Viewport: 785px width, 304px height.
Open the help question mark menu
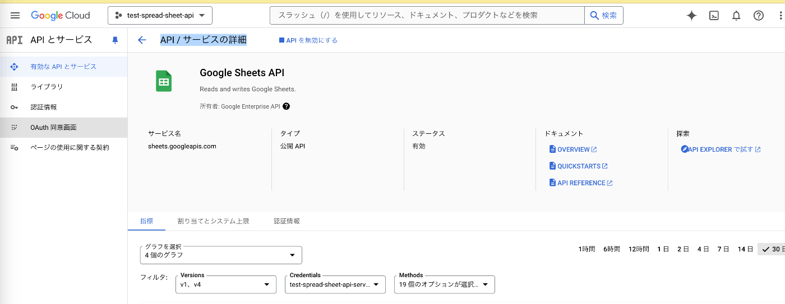[759, 16]
